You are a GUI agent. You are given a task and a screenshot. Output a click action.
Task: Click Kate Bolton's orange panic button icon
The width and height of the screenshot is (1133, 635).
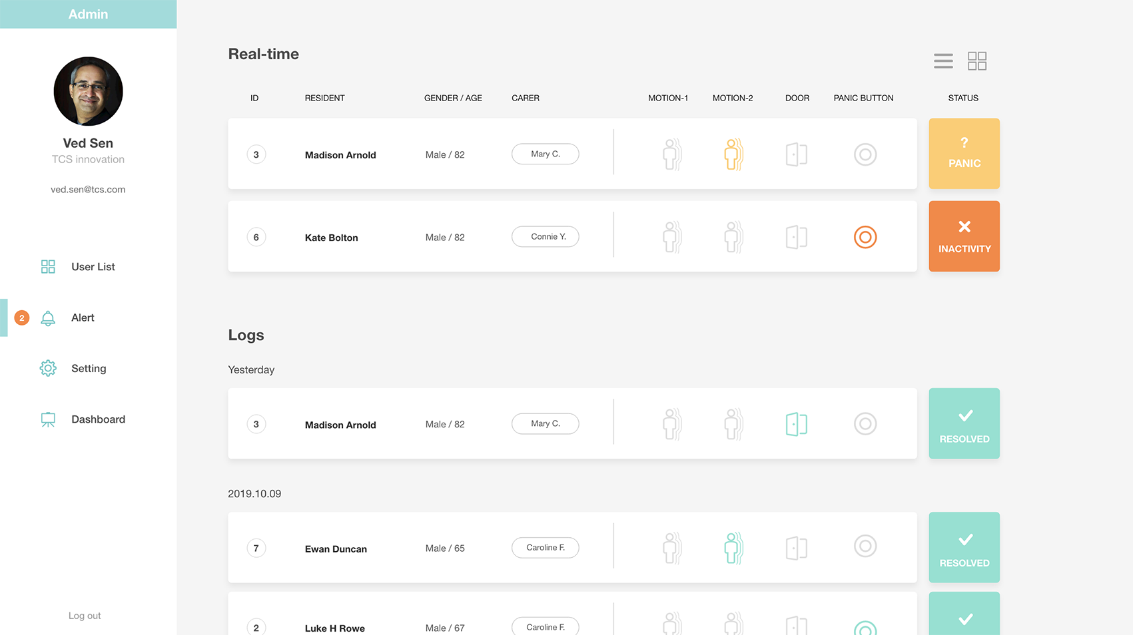(x=865, y=237)
